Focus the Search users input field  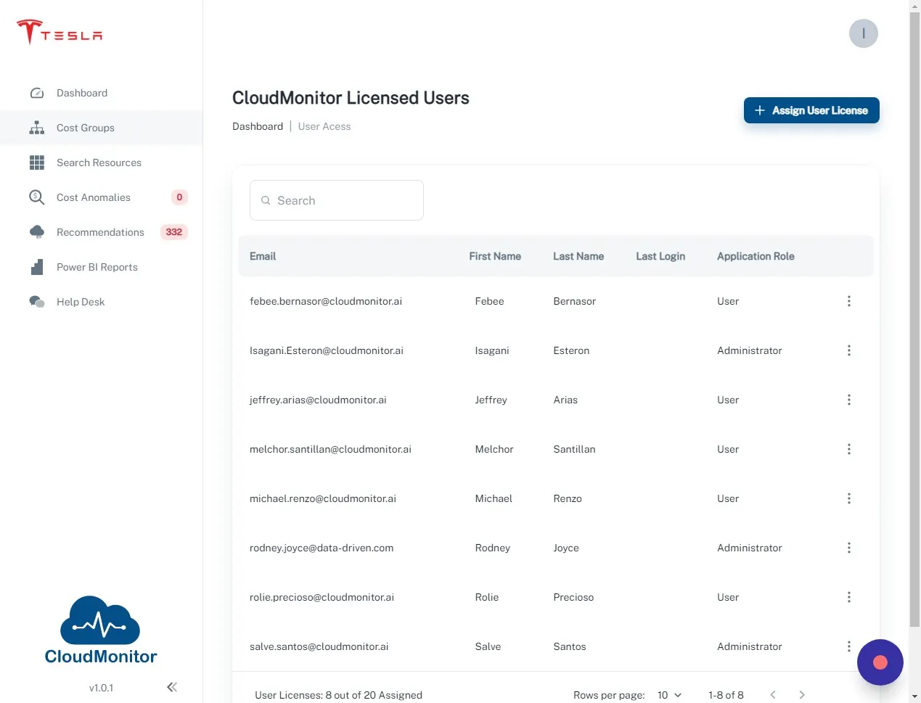337,200
